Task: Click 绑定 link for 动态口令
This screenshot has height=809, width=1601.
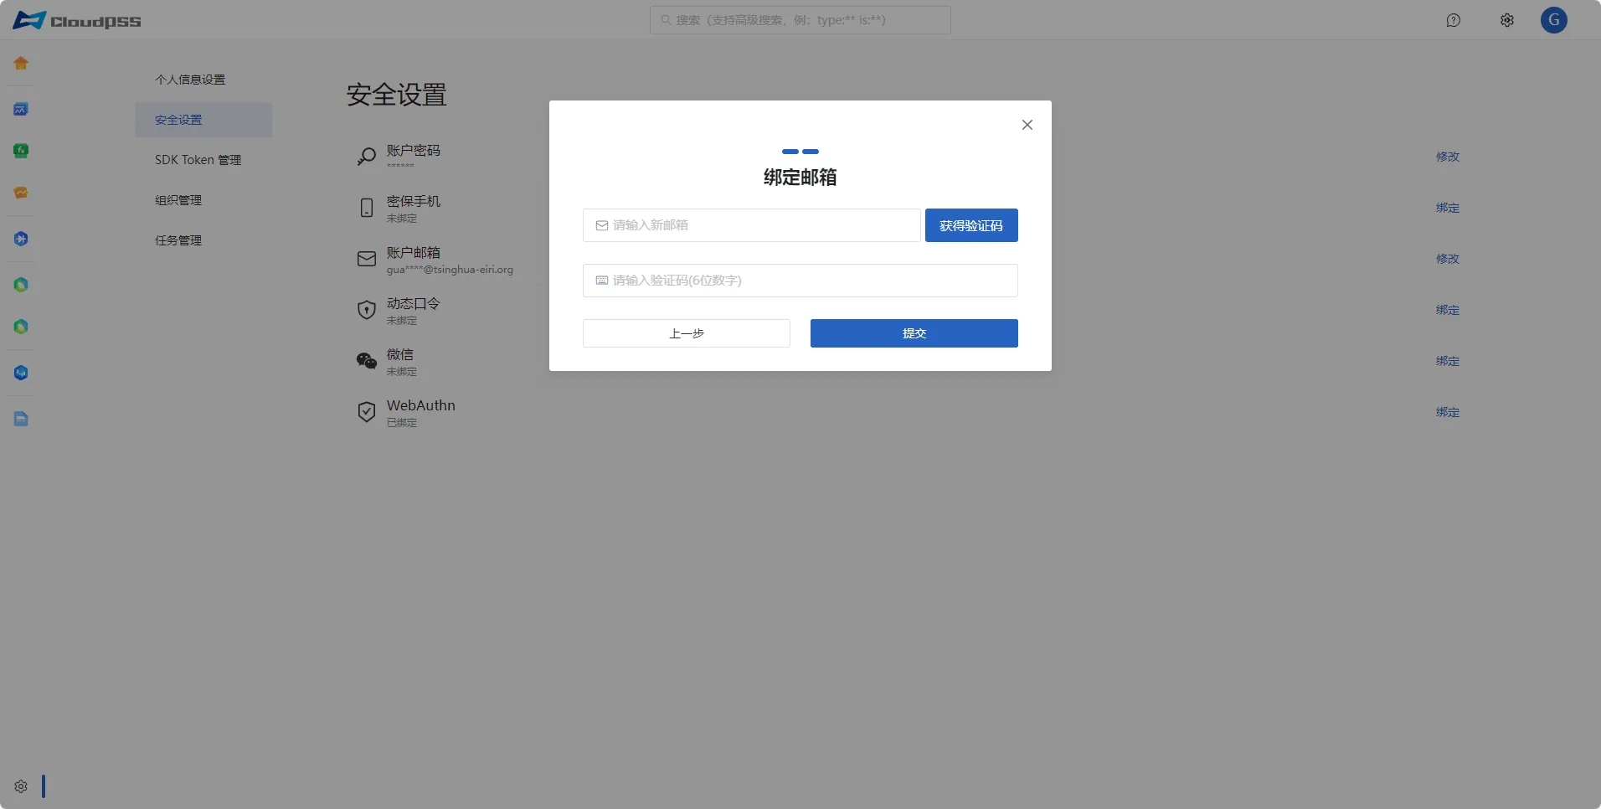Action: pyautogui.click(x=1448, y=310)
